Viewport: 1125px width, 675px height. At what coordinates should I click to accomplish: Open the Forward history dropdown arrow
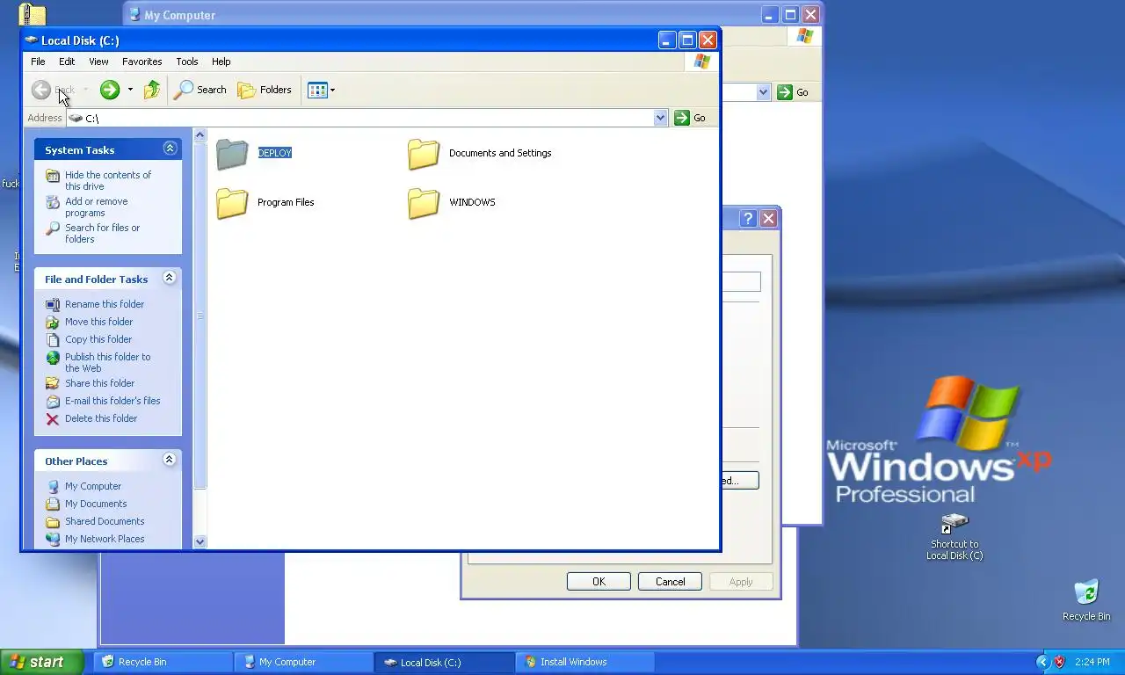click(x=130, y=90)
